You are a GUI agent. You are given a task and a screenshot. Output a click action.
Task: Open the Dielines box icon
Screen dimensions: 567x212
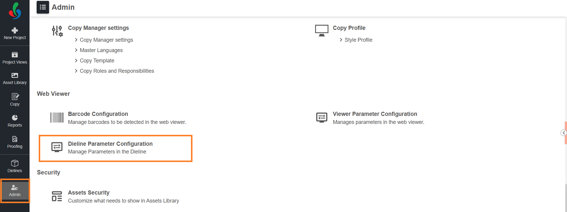point(15,163)
